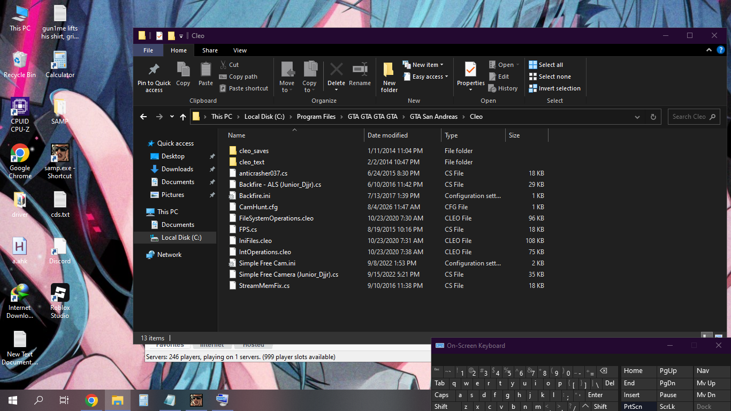
Task: Sort by the Name column header
Action: [293, 135]
